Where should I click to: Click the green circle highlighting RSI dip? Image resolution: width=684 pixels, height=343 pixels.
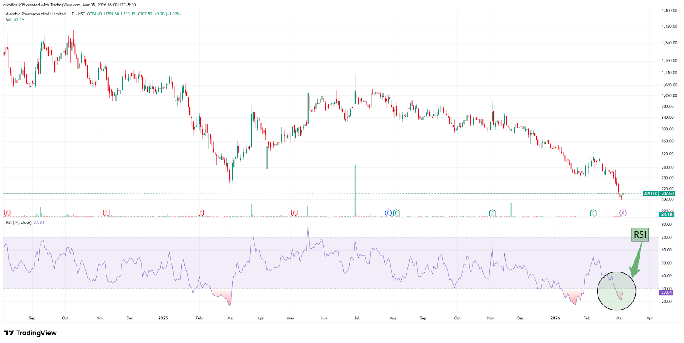tap(616, 291)
